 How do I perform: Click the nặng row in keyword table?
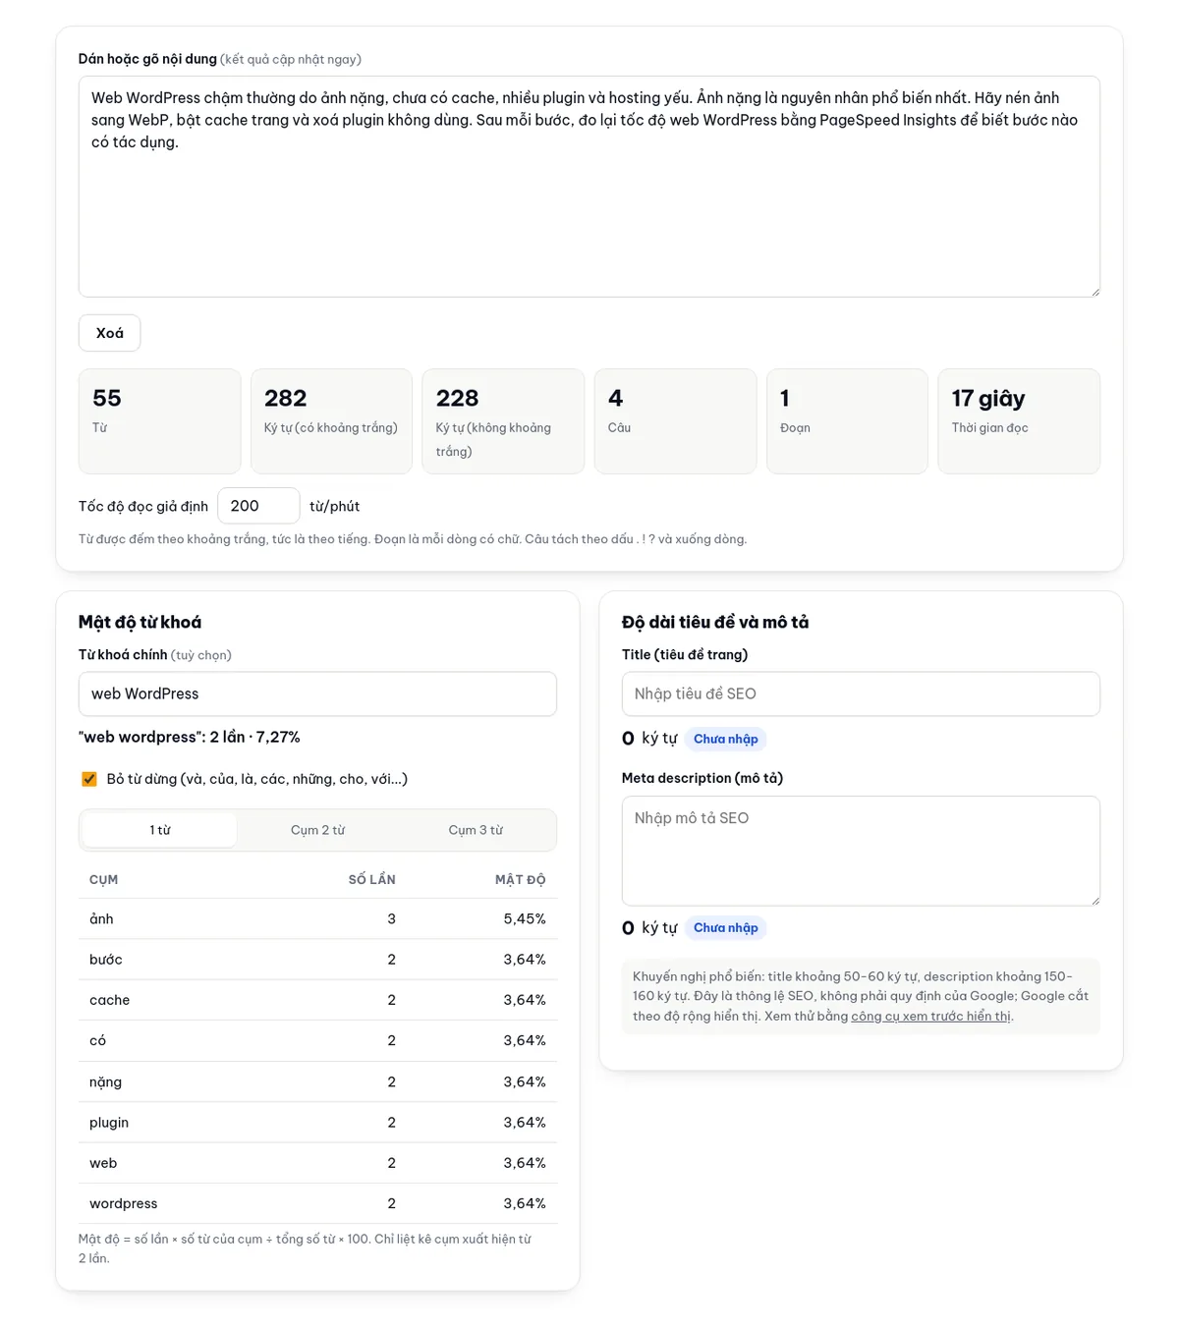pyautogui.click(x=317, y=1082)
